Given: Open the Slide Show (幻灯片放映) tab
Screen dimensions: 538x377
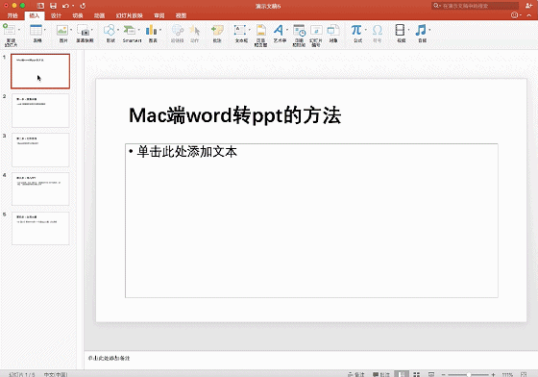Looking at the screenshot, I should tap(130, 15).
